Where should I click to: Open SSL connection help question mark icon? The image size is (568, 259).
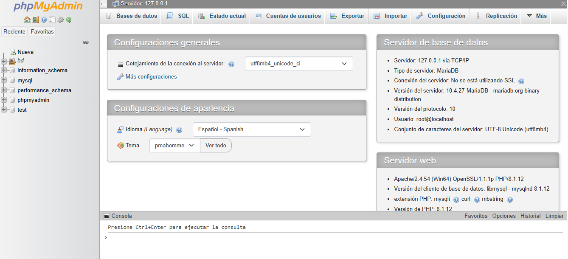[521, 81]
